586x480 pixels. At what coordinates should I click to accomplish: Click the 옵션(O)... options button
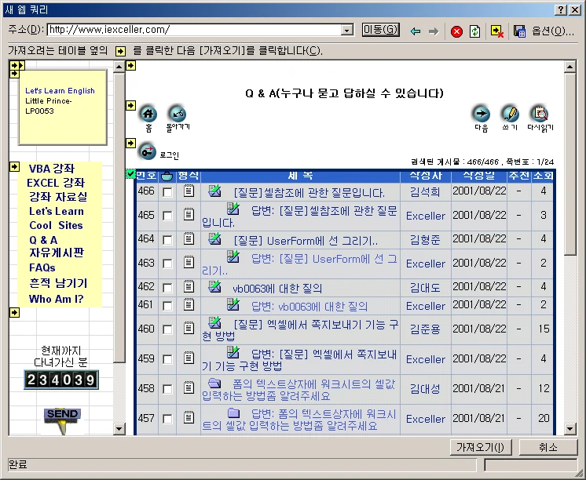[x=553, y=31]
